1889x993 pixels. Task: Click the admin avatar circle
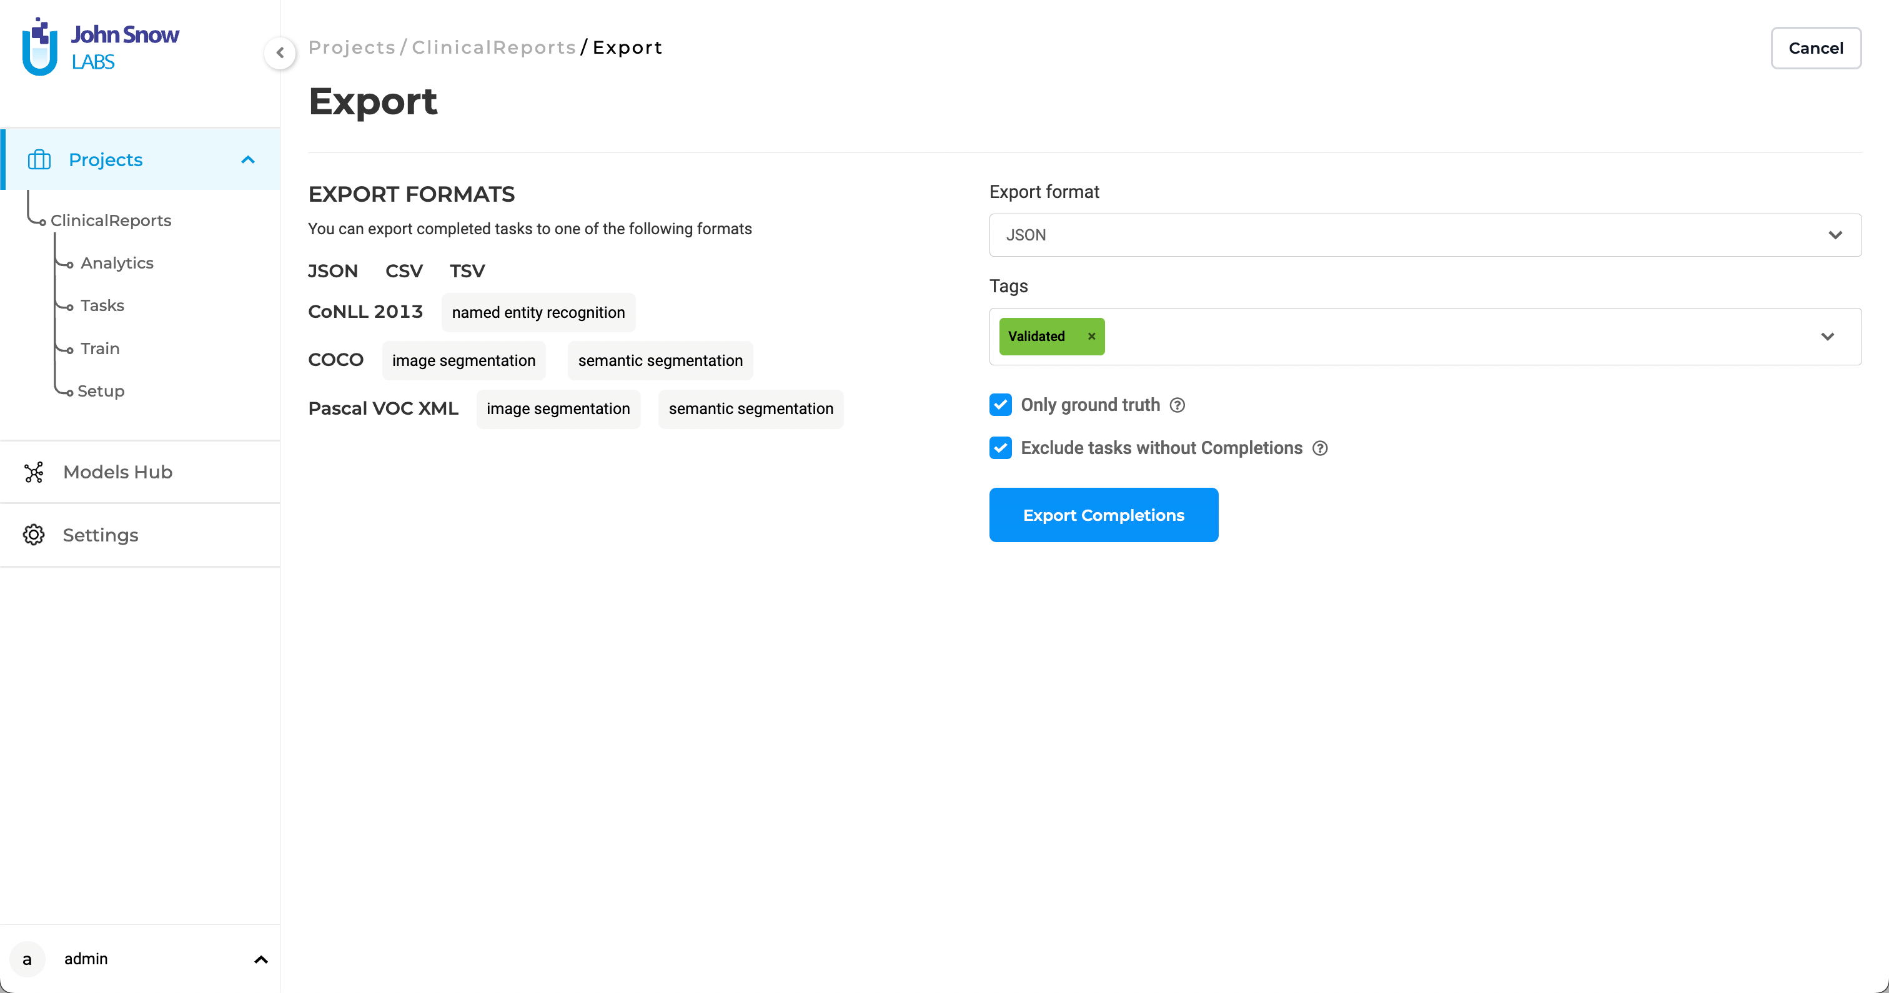pyautogui.click(x=27, y=959)
